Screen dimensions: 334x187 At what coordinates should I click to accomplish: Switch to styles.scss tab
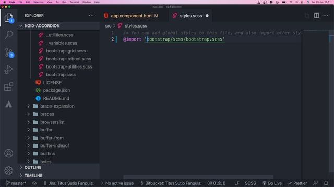point(190,16)
